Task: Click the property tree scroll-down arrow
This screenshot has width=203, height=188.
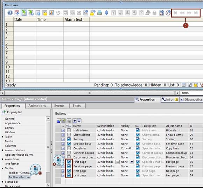Action: point(48,185)
